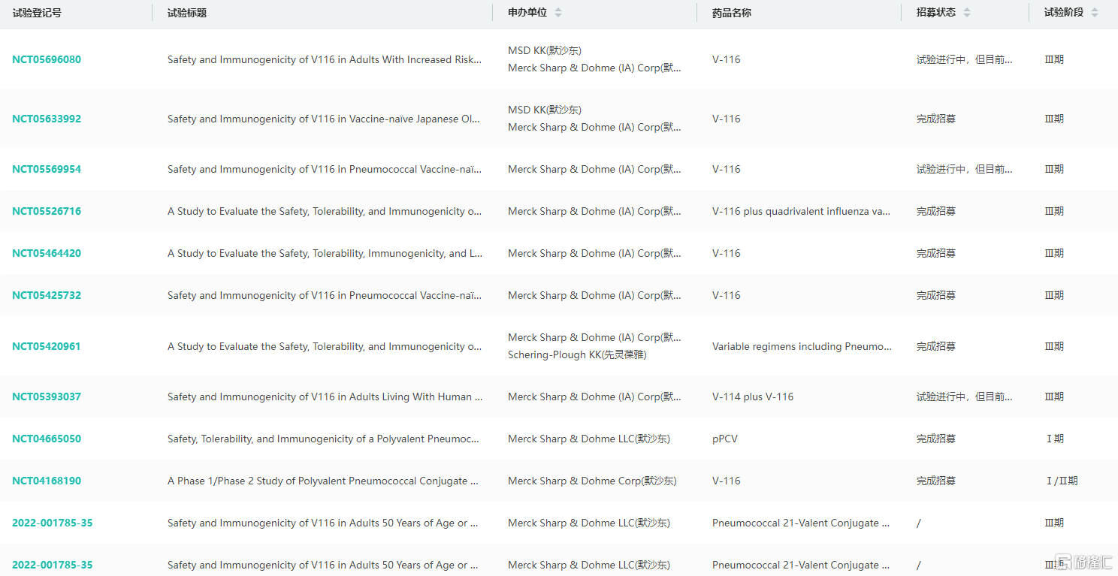Select phase Ⅲ期 in NCT05526716 row
The height and width of the screenshot is (576, 1118).
coord(1054,211)
